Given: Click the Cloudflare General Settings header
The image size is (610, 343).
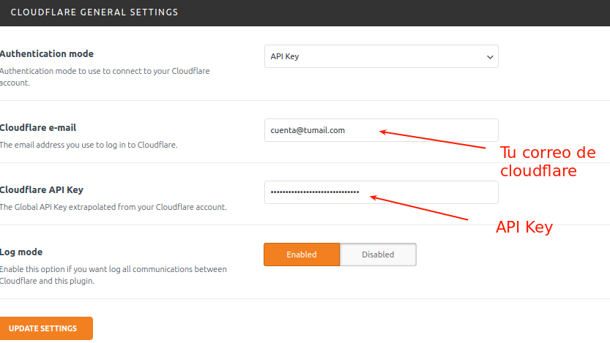Looking at the screenshot, I should coord(94,12).
